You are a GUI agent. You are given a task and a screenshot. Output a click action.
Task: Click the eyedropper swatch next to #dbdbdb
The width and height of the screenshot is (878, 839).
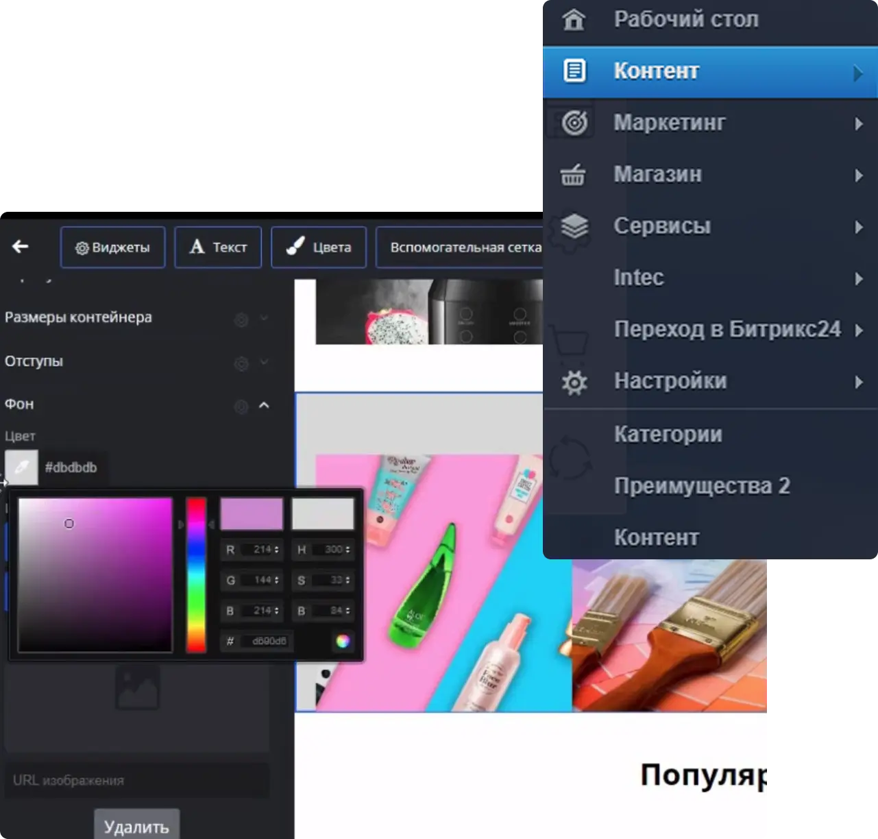[21, 467]
